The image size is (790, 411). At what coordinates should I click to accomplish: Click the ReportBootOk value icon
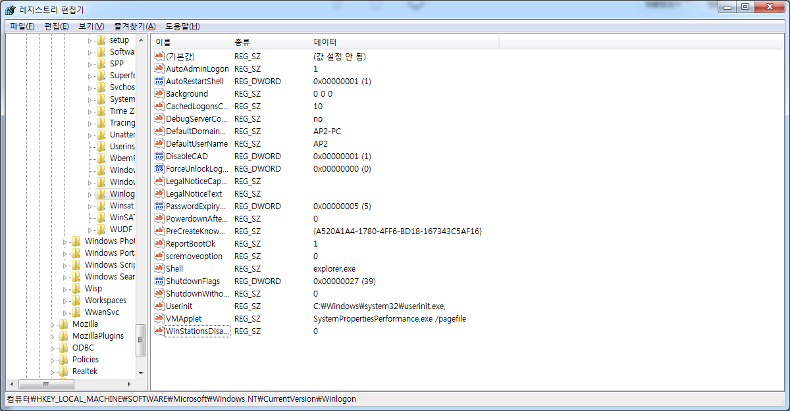click(x=159, y=243)
